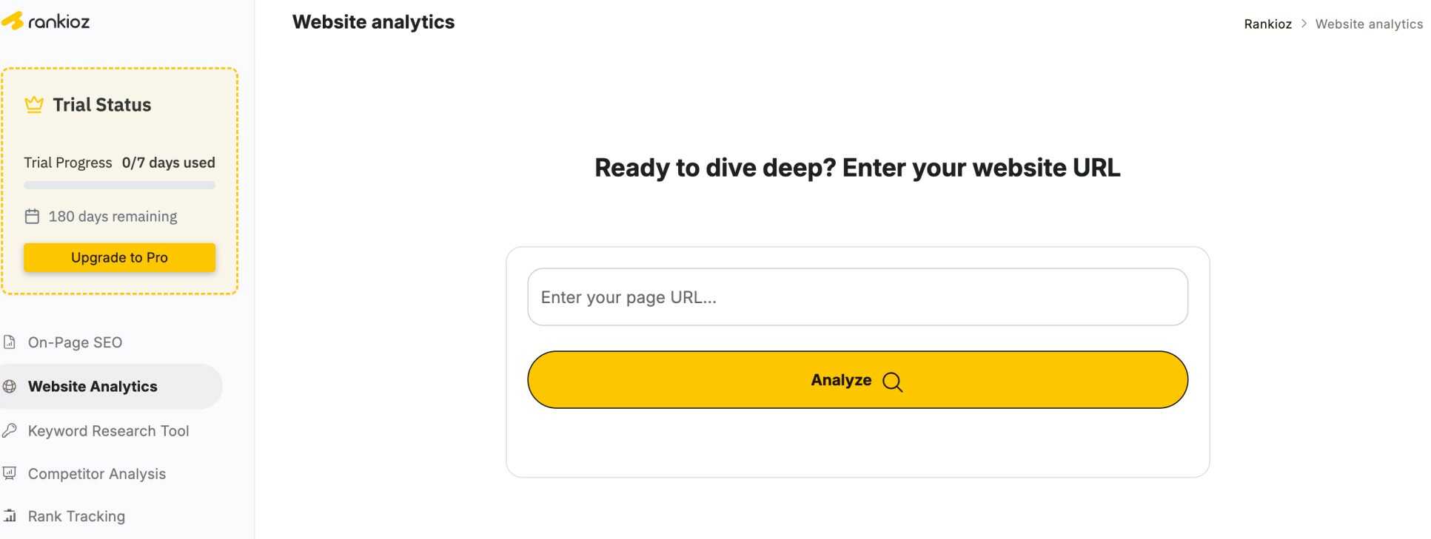The height and width of the screenshot is (539, 1431).
Task: Open On-Page SEO menu item
Action: point(75,342)
